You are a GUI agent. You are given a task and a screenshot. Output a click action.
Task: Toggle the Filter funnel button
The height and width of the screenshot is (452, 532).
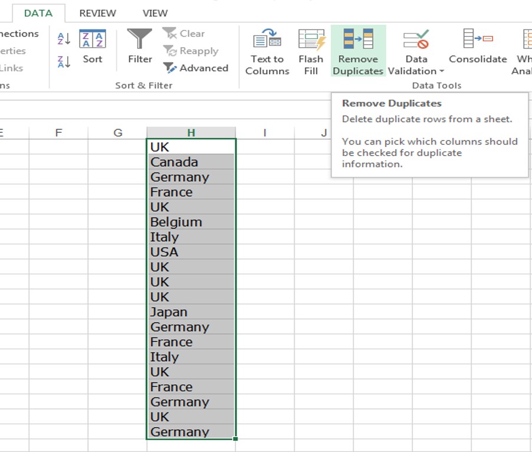coord(140,47)
